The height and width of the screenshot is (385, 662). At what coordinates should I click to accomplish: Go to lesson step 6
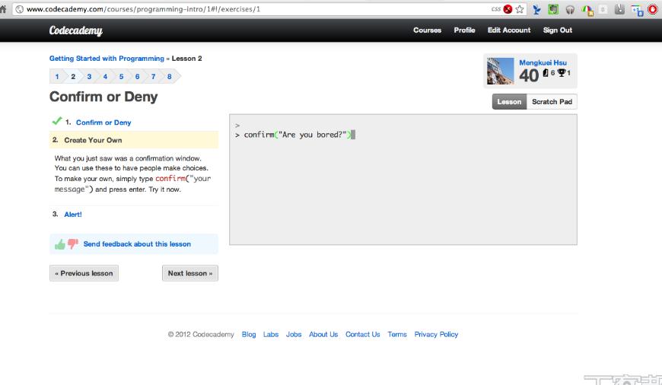tap(137, 76)
